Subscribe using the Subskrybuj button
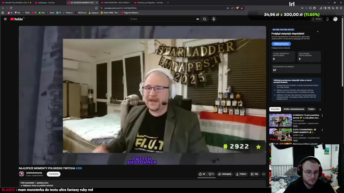Image resolution: width=344 pixels, height=193 pixels. [53, 174]
